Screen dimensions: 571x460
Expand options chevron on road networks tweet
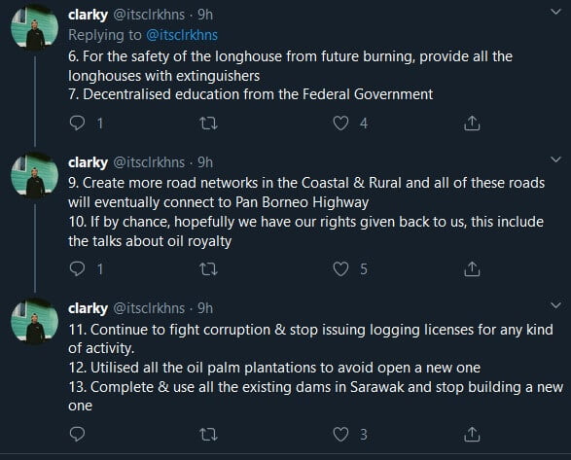click(555, 159)
